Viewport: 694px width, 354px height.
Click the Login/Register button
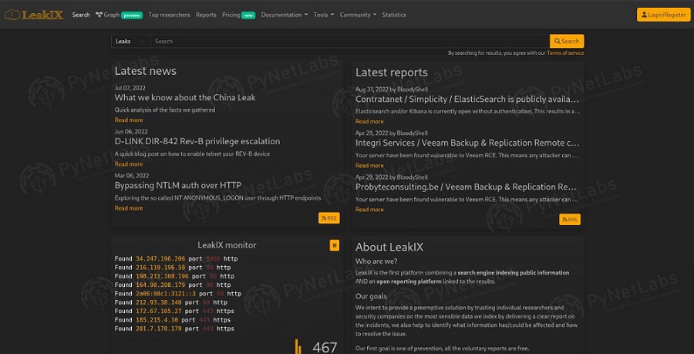coord(663,15)
